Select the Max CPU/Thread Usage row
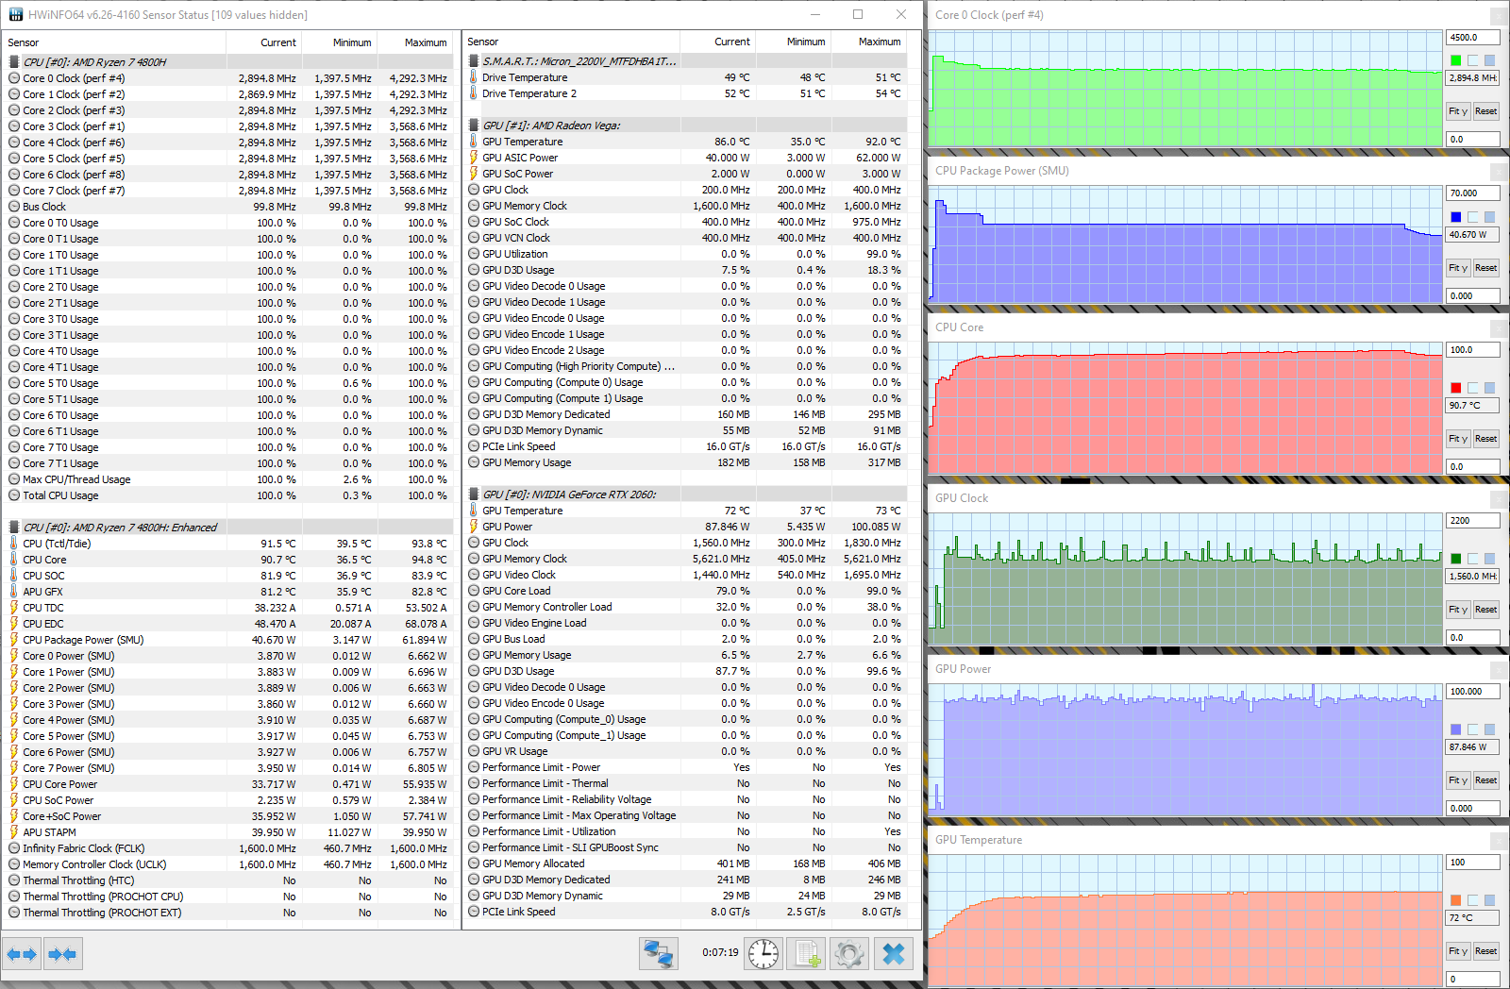The width and height of the screenshot is (1510, 989). coord(228,479)
